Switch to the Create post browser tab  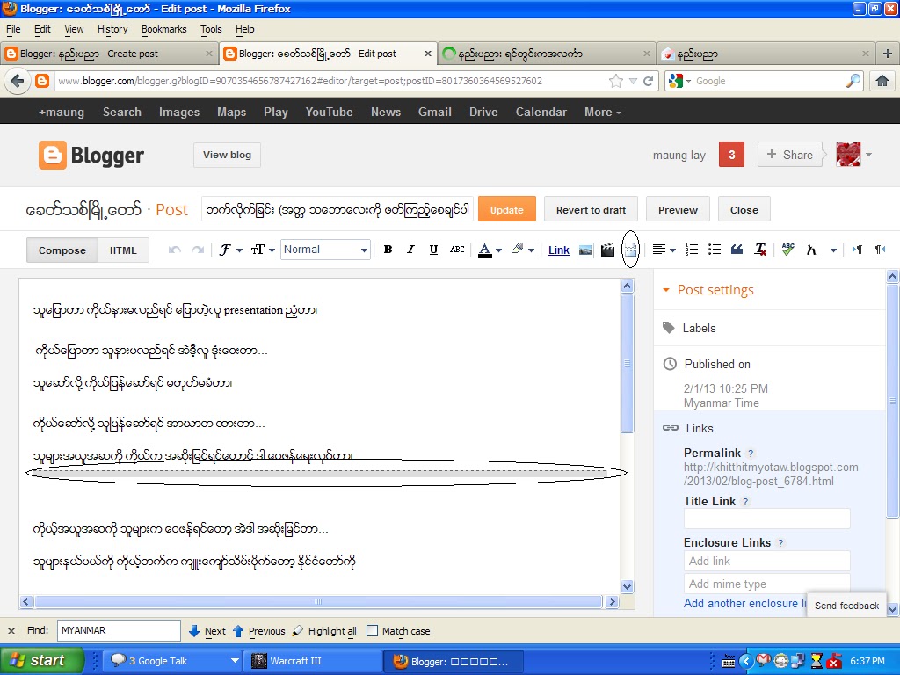(109, 54)
